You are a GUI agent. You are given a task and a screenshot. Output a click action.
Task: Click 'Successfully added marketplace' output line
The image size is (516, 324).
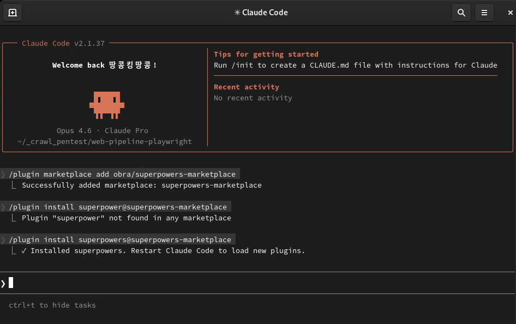tap(141, 185)
